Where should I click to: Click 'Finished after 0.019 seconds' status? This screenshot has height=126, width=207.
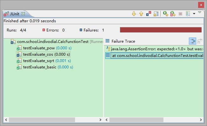pyautogui.click(x=30, y=21)
